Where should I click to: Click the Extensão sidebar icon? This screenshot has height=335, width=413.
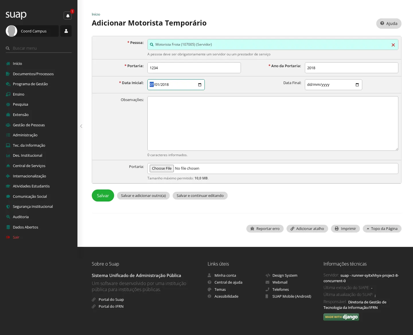8,115
